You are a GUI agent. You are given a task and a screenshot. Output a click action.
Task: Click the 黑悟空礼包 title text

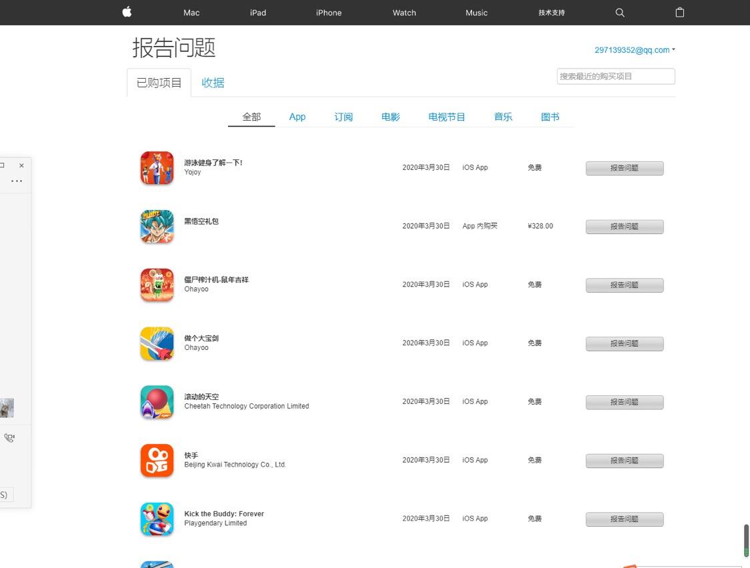coord(201,221)
